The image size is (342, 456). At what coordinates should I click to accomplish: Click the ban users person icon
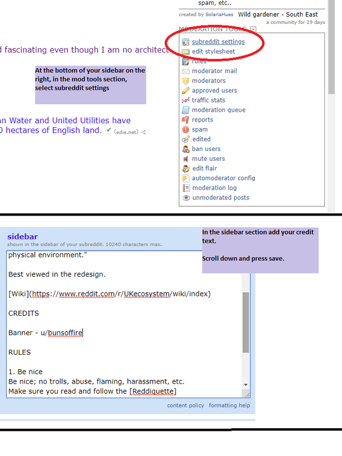coord(186,149)
